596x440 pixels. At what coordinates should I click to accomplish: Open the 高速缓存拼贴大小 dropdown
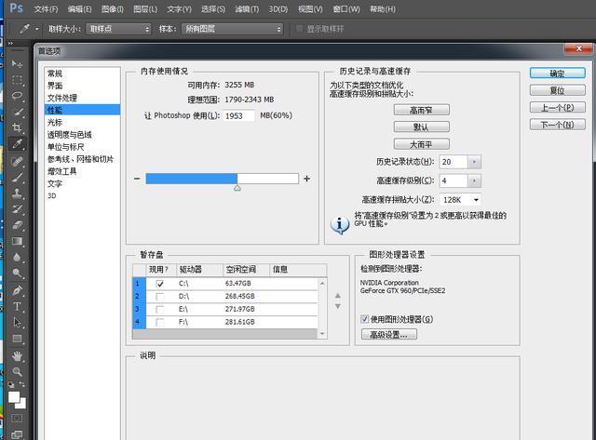(460, 199)
